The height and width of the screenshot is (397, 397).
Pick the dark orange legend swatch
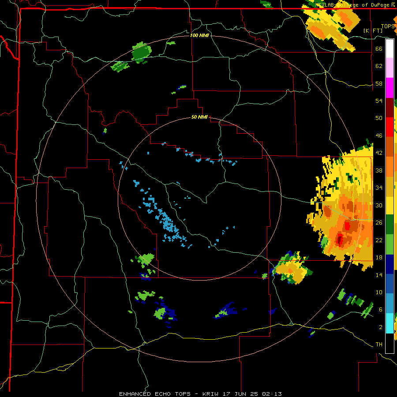click(390, 147)
